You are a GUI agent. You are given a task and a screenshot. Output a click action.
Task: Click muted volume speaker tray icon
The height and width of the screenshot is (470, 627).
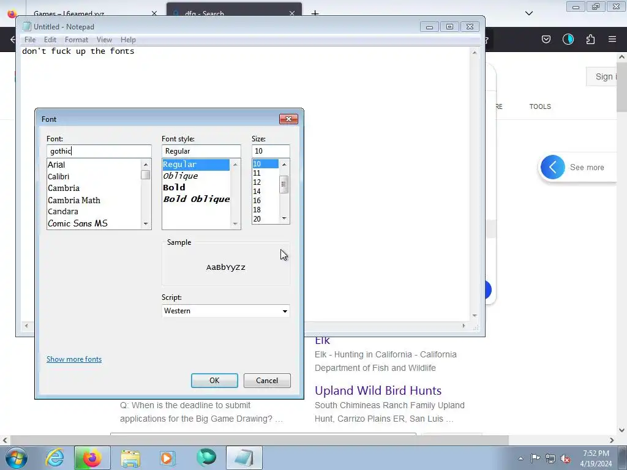(x=565, y=459)
